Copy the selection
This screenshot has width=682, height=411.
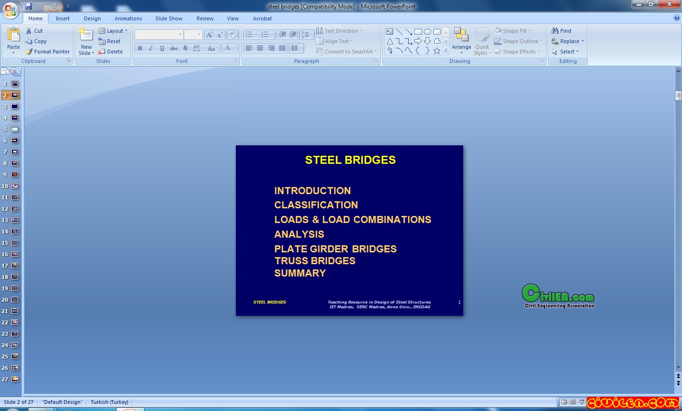36,41
